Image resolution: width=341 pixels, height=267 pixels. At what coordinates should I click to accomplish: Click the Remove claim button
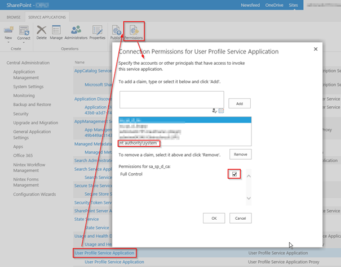click(x=240, y=154)
